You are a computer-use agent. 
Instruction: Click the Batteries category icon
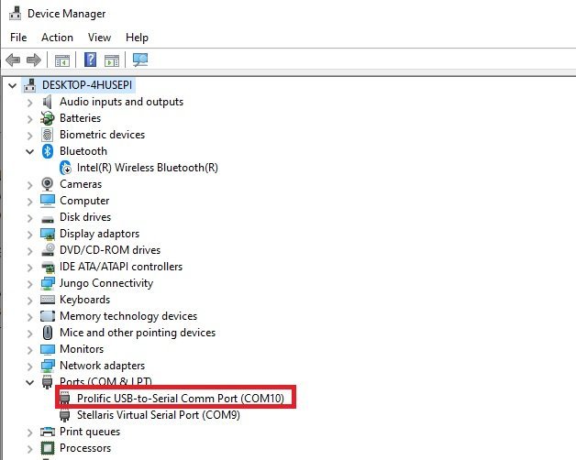coord(48,118)
